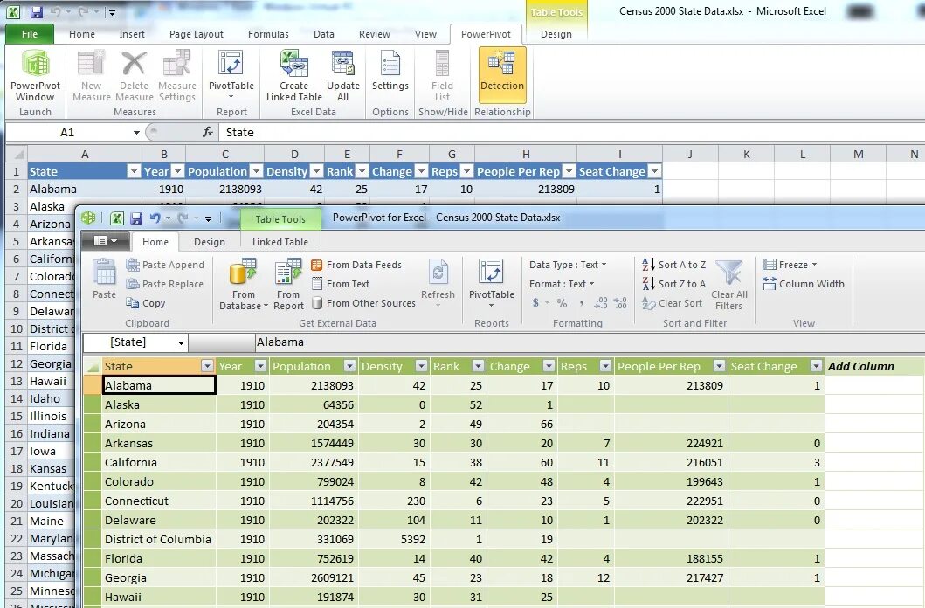Open the PowerPivot file menu button
Screen dimensions: 925x608
tap(105, 241)
